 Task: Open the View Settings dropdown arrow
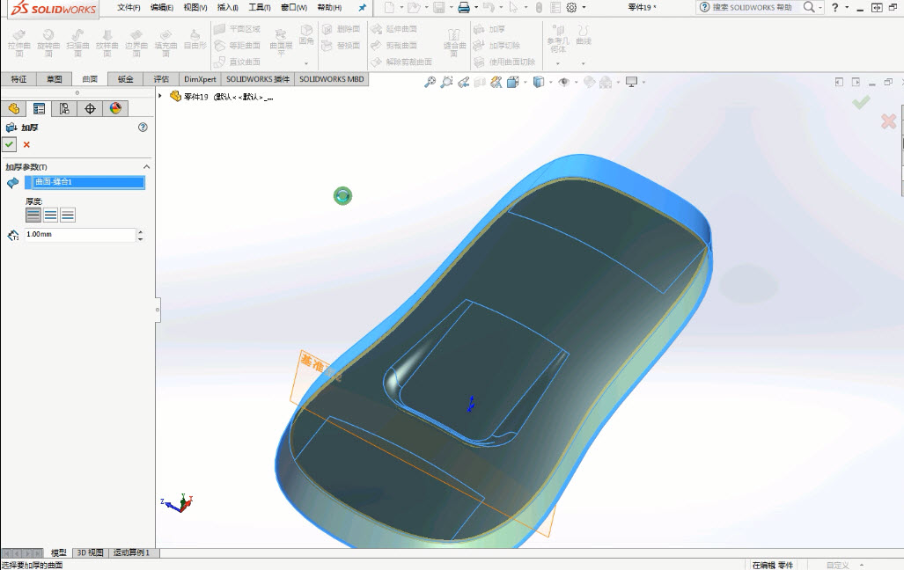[643, 83]
